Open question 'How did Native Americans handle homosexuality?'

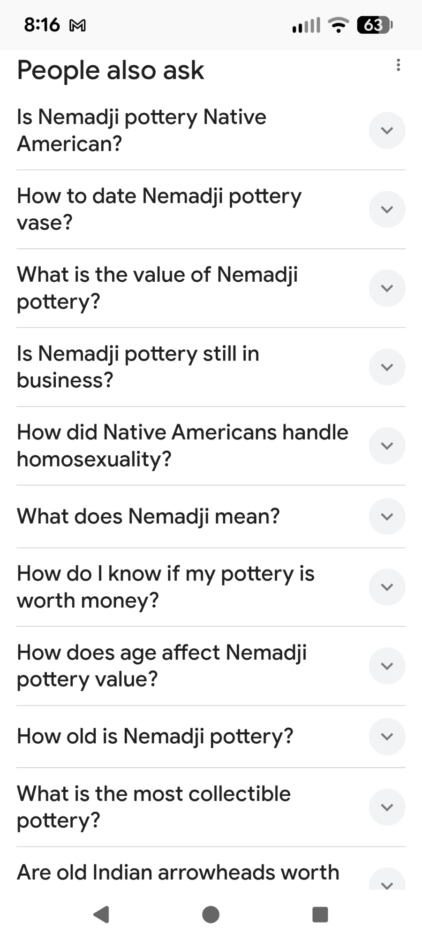(182, 446)
